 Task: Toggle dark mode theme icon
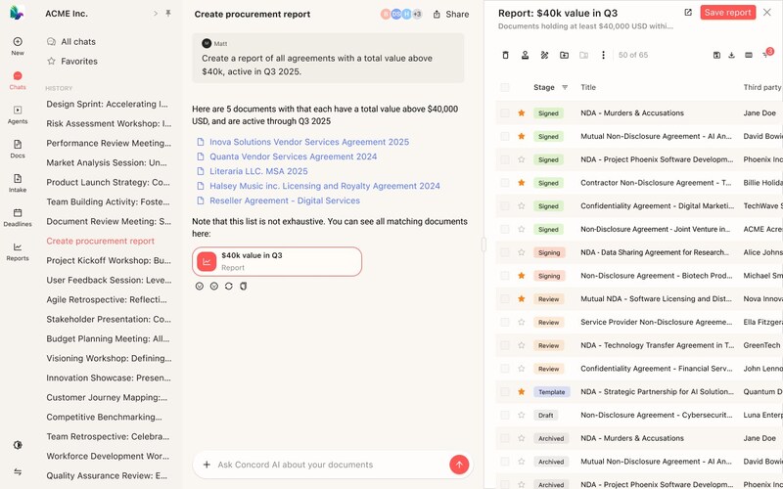(x=18, y=445)
